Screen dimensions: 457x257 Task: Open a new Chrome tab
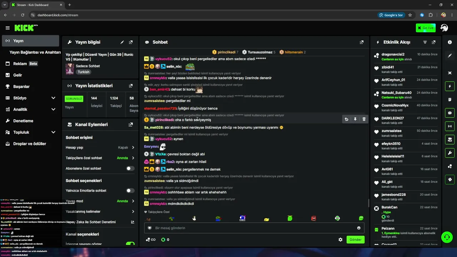[69, 5]
